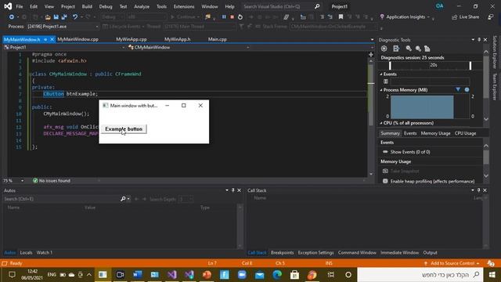The image size is (501, 282).
Task: Open the Debug menu
Action: click(x=106, y=6)
